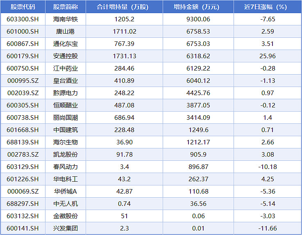
Task: Select the stock name 江中药业
Action: tap(66, 68)
